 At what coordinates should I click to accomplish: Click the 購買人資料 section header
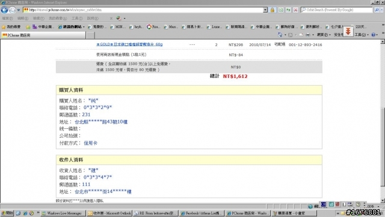(x=189, y=91)
